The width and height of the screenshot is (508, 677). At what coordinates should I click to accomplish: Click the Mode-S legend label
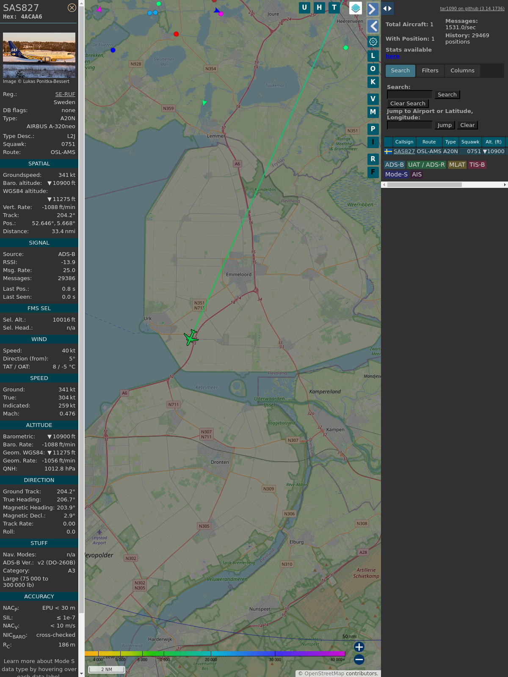click(396, 175)
